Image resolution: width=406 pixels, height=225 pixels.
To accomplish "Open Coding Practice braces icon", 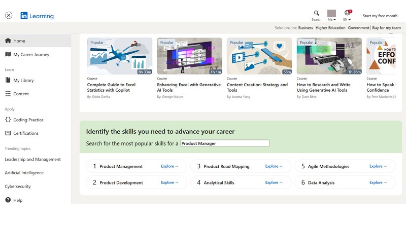I will click(x=8, y=120).
